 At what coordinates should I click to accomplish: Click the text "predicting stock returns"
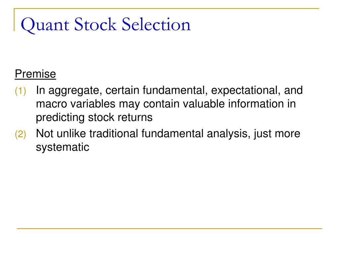[94, 118]
